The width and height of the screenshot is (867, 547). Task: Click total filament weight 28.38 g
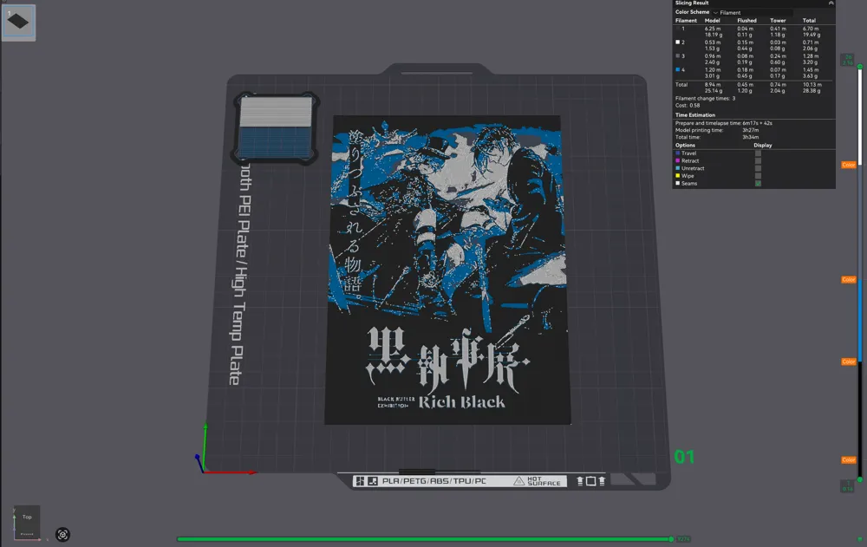(812, 91)
